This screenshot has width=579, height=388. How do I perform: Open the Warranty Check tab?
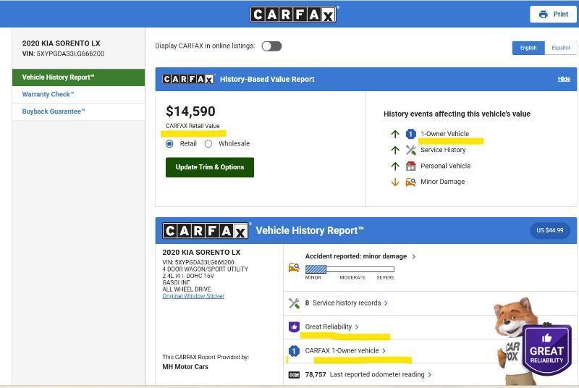click(x=48, y=94)
